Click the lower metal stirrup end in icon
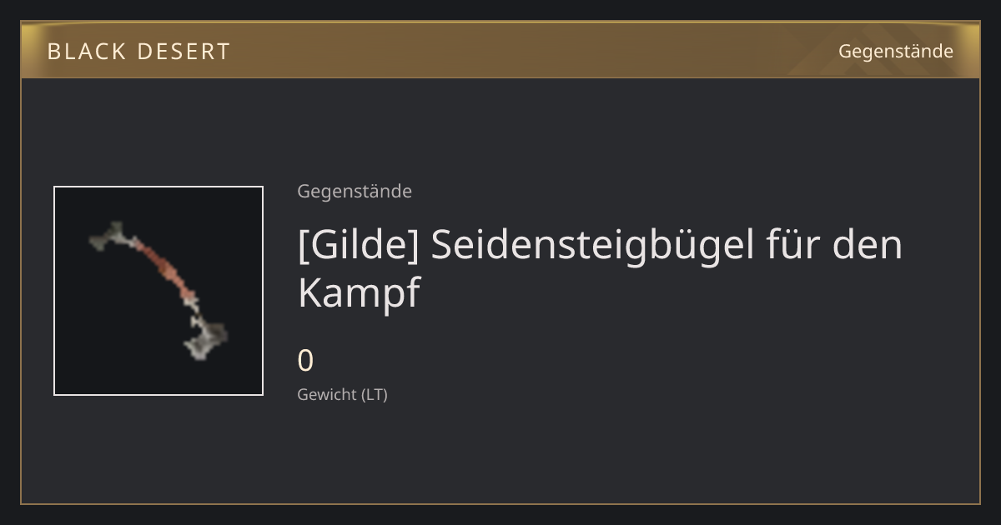 [206, 338]
